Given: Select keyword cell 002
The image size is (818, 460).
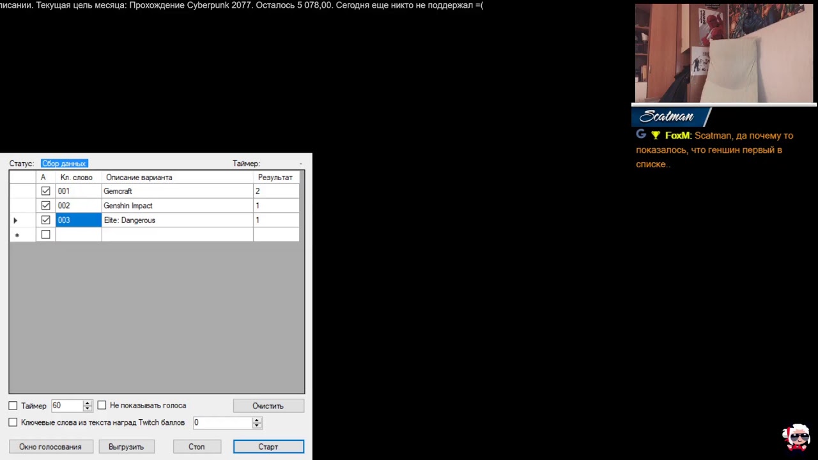Looking at the screenshot, I should click(x=79, y=206).
